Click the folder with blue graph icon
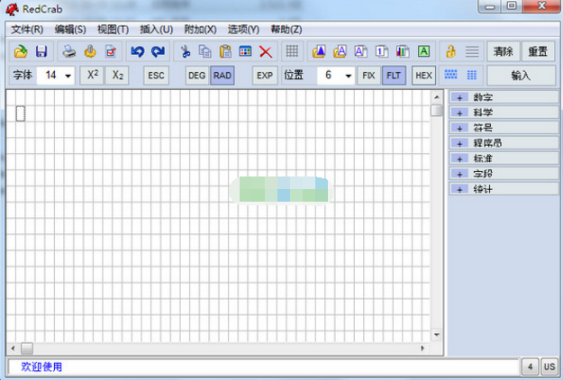Screen dimensions: 563x380 pos(319,51)
